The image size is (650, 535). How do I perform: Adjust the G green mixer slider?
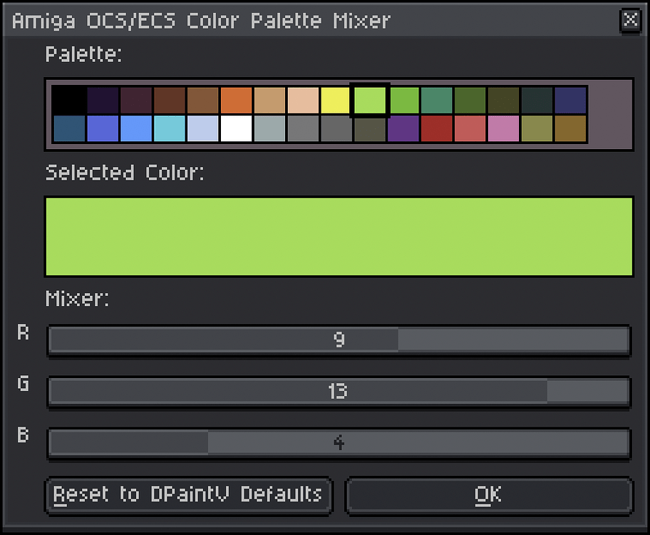point(339,392)
